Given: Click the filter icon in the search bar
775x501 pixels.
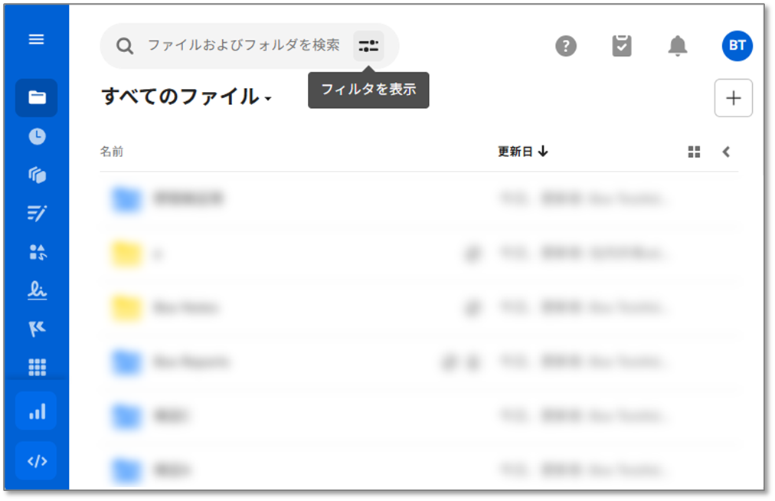Looking at the screenshot, I should click(x=368, y=46).
